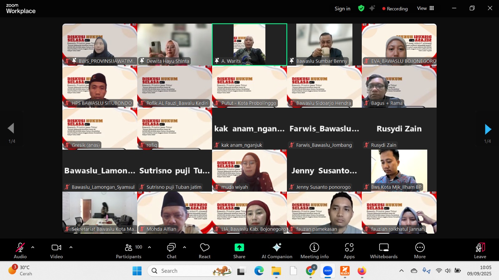Go to next page of participants
The height and width of the screenshot is (280, 499).
pos(488,129)
